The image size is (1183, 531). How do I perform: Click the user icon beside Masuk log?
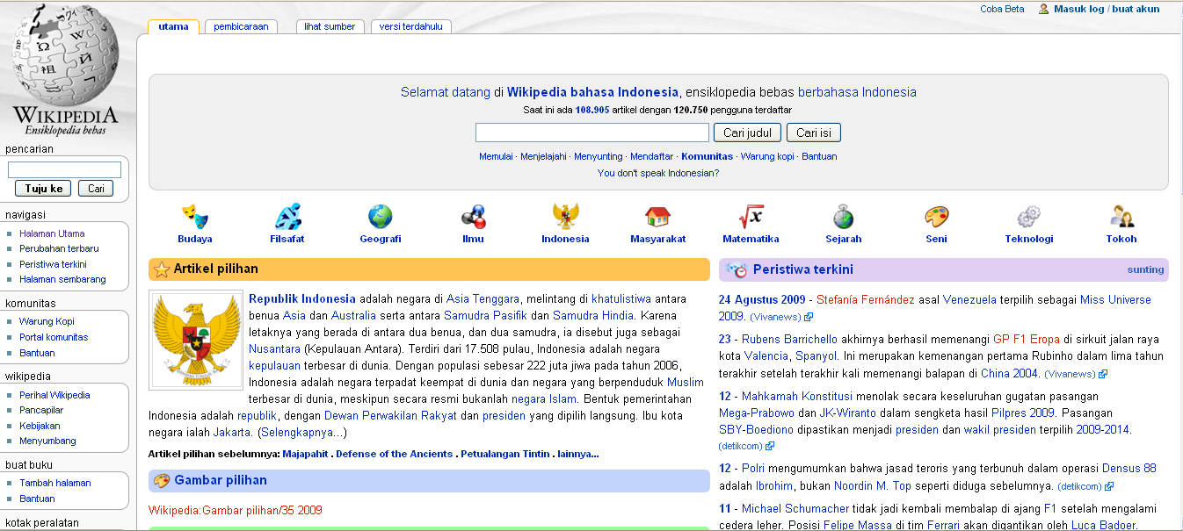coord(1043,9)
